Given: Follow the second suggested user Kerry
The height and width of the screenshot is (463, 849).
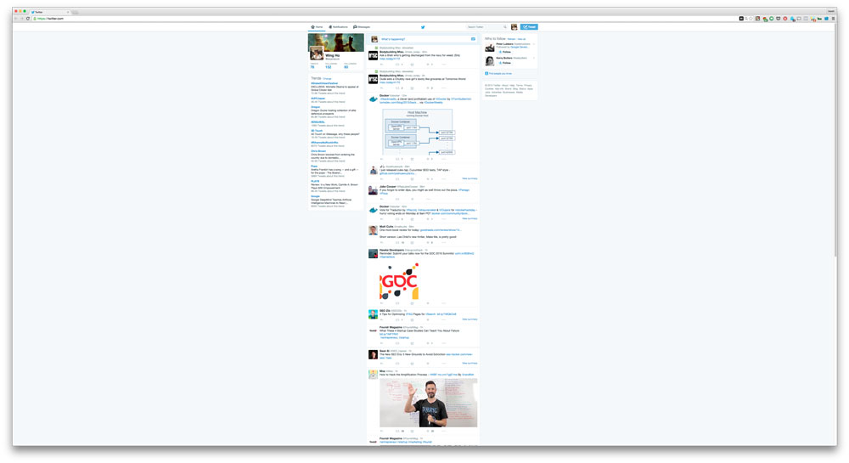Looking at the screenshot, I should click(504, 63).
